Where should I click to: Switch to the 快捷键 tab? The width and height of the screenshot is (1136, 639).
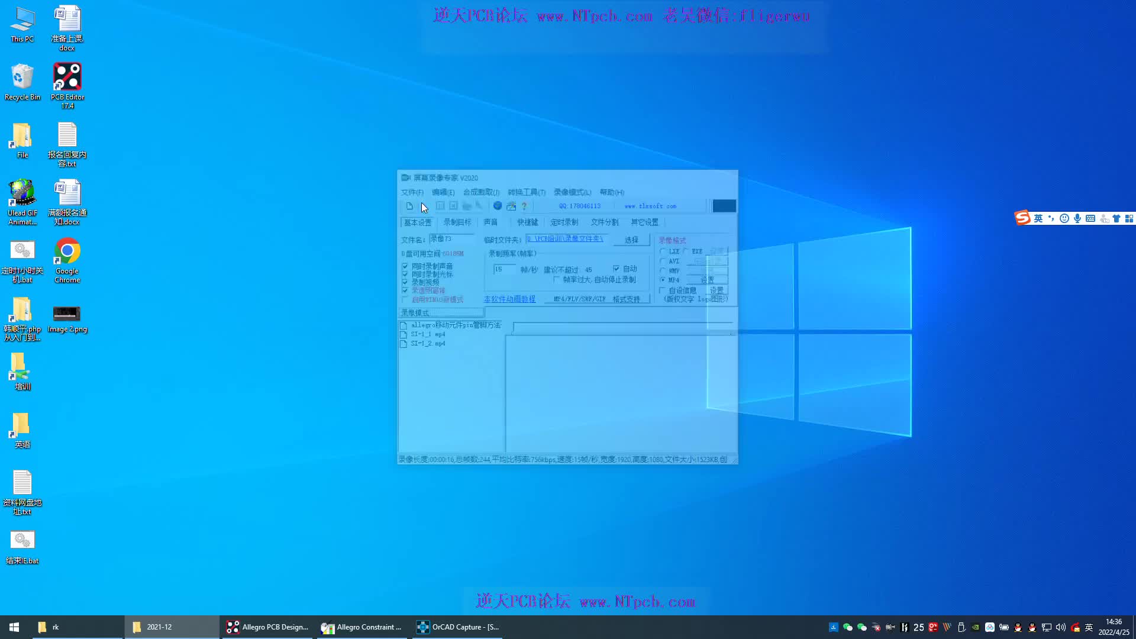(528, 222)
